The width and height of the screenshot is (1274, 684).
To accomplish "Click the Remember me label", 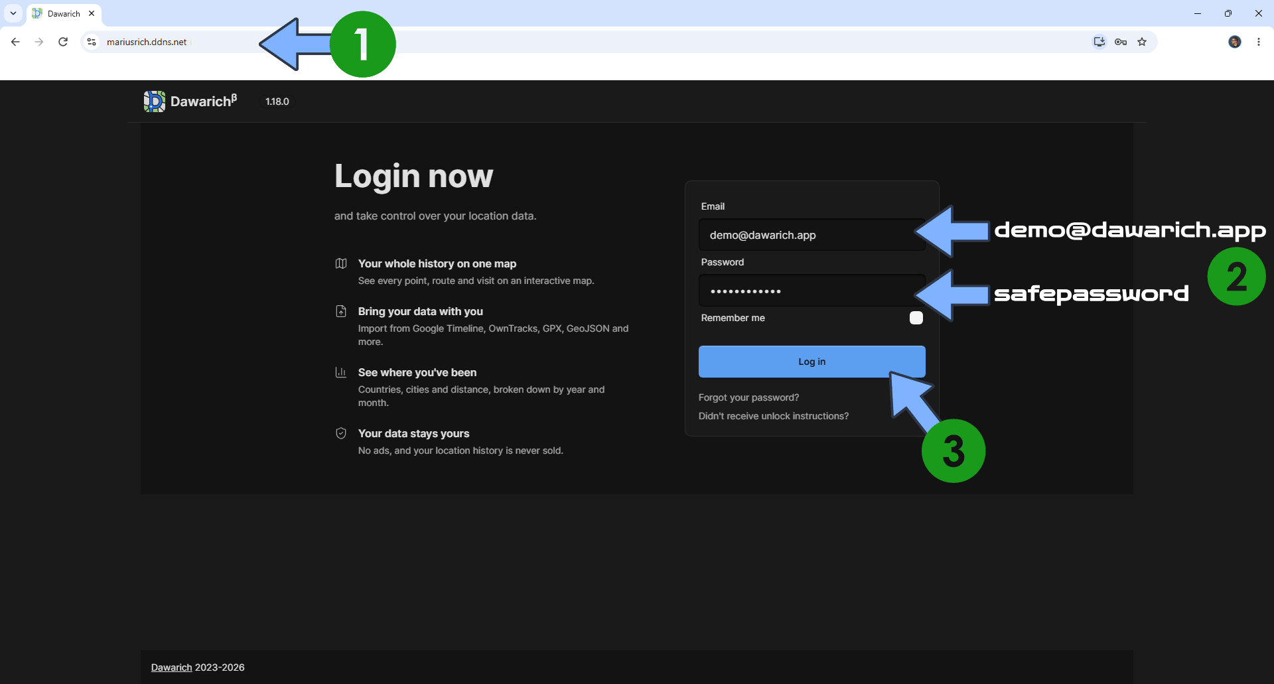I will coord(733,318).
